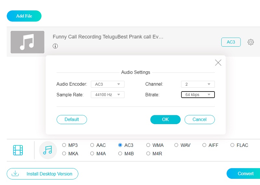Click the Add File button
The height and width of the screenshot is (185, 260).
pos(24,16)
